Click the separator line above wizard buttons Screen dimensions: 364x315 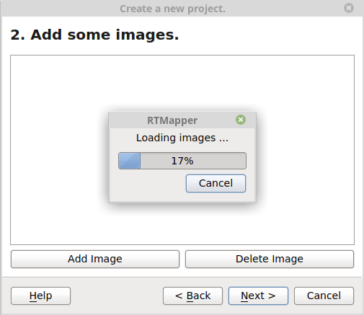tap(182, 278)
